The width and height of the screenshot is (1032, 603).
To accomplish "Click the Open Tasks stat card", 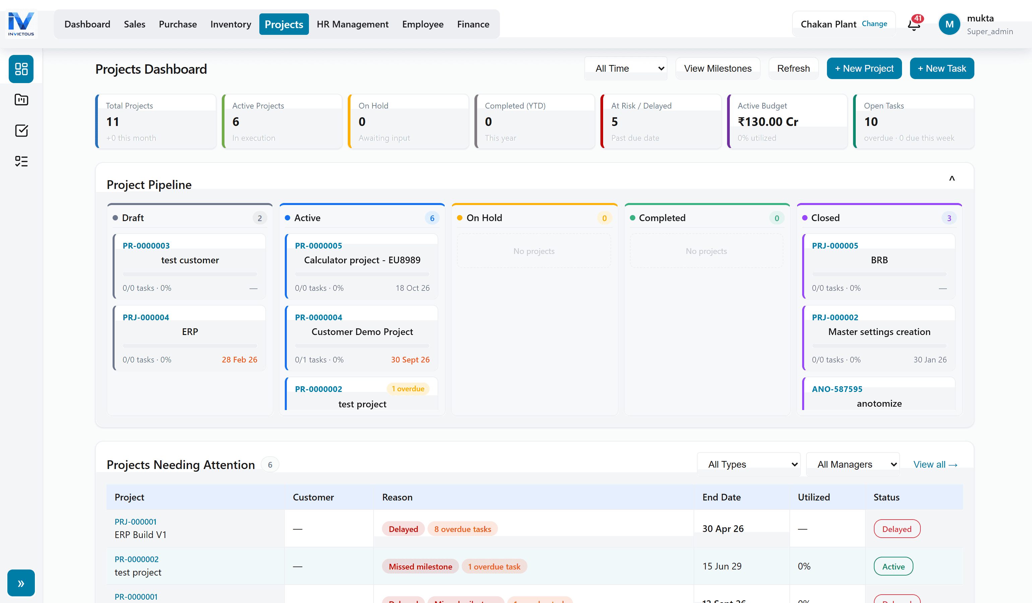I will click(x=913, y=122).
